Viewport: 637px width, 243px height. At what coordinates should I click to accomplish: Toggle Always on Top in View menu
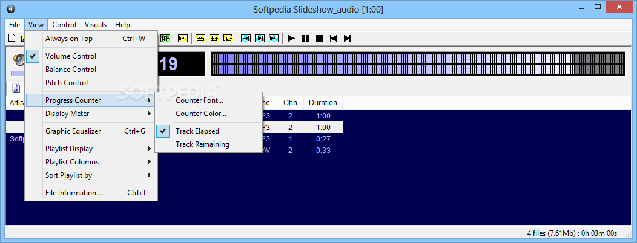[91, 39]
